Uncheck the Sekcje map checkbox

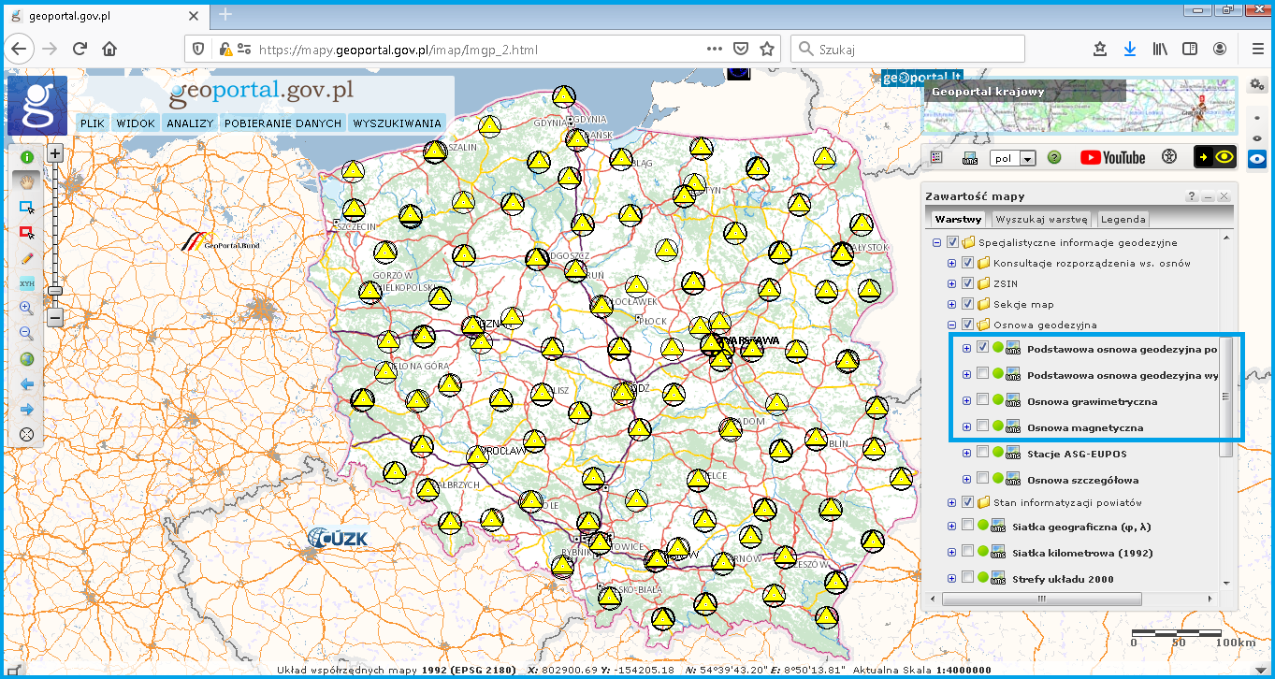click(x=968, y=304)
